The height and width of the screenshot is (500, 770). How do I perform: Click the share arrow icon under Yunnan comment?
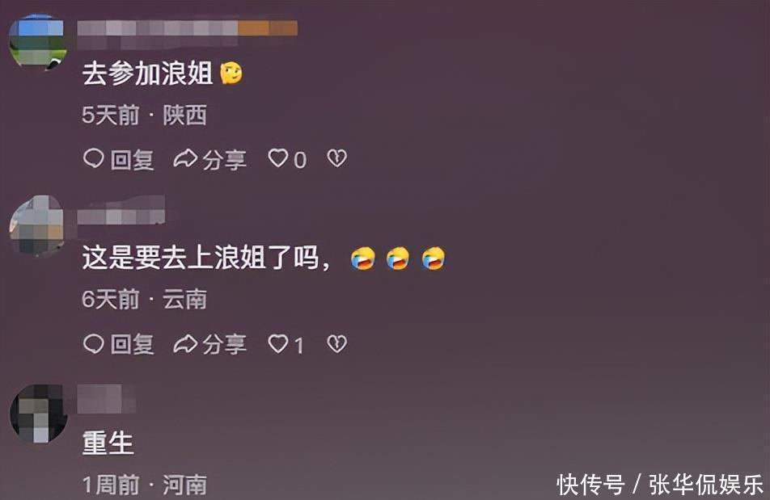(185, 344)
